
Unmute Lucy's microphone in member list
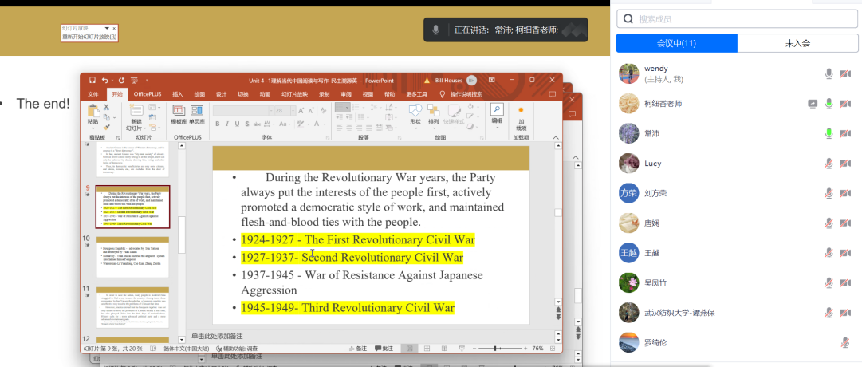(x=829, y=164)
